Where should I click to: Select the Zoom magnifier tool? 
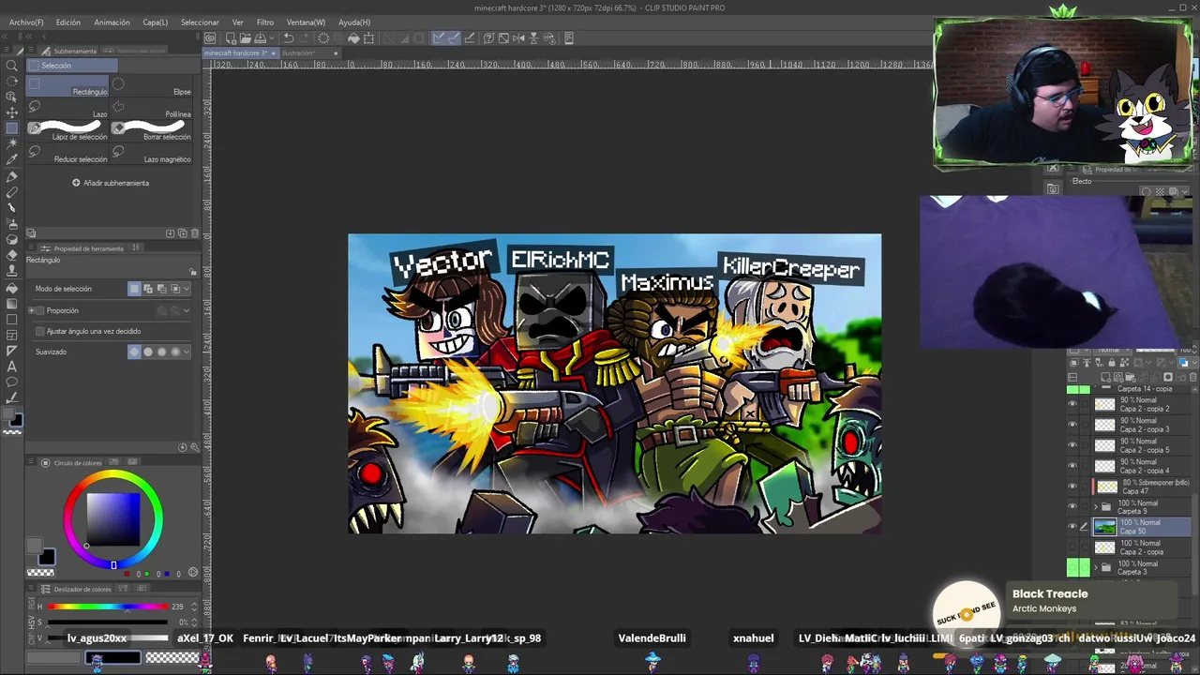click(x=11, y=65)
